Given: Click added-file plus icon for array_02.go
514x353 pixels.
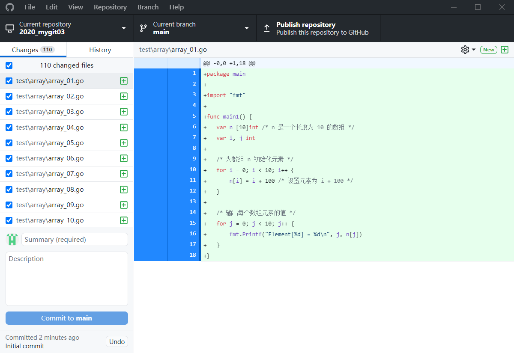Looking at the screenshot, I should (x=124, y=96).
